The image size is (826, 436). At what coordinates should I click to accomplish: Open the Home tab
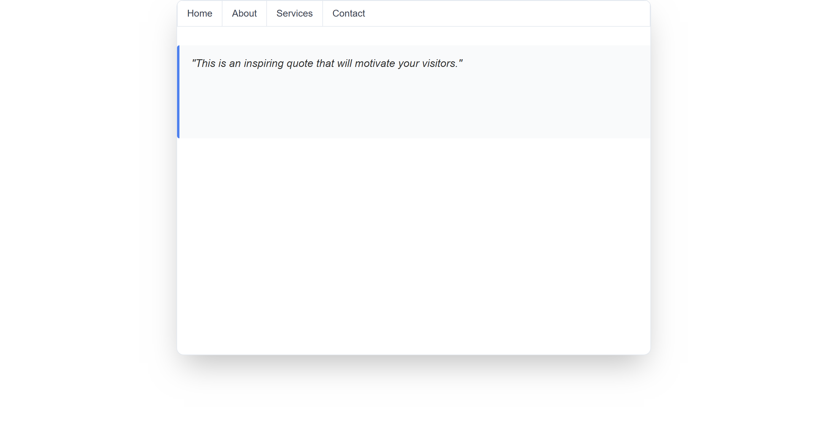click(199, 13)
